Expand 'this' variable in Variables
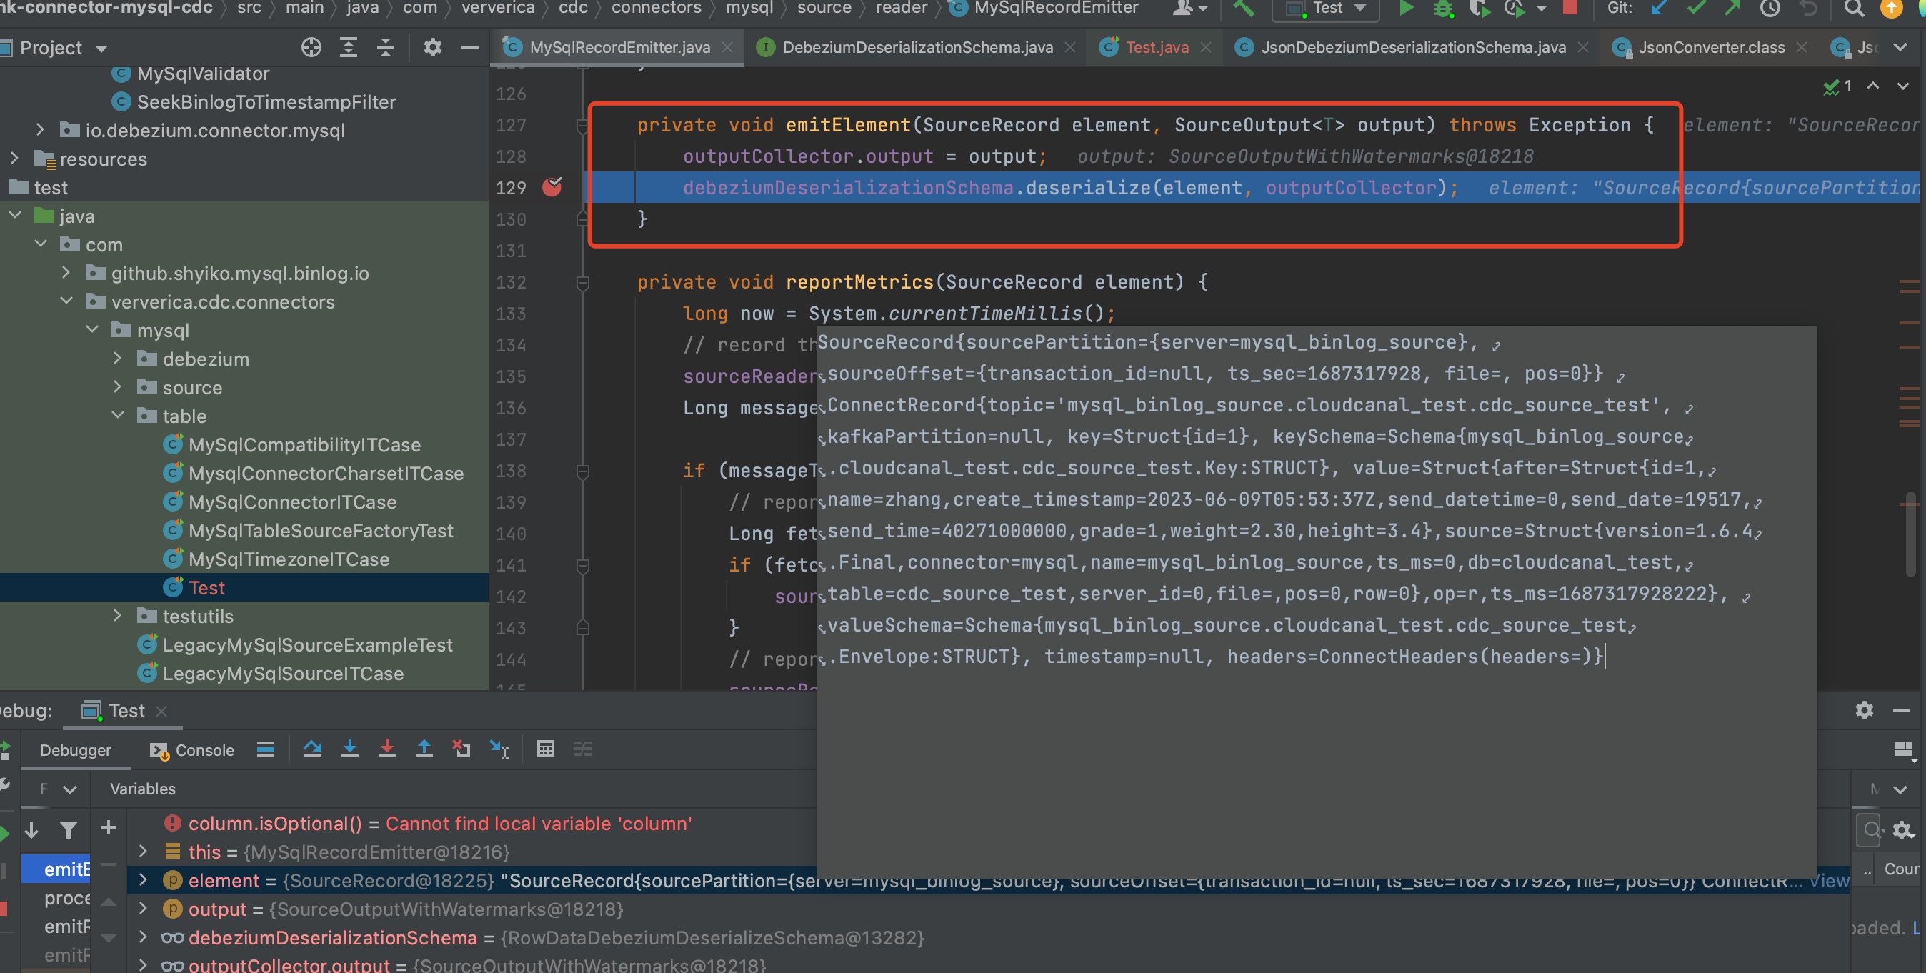This screenshot has width=1926, height=973. coord(143,851)
